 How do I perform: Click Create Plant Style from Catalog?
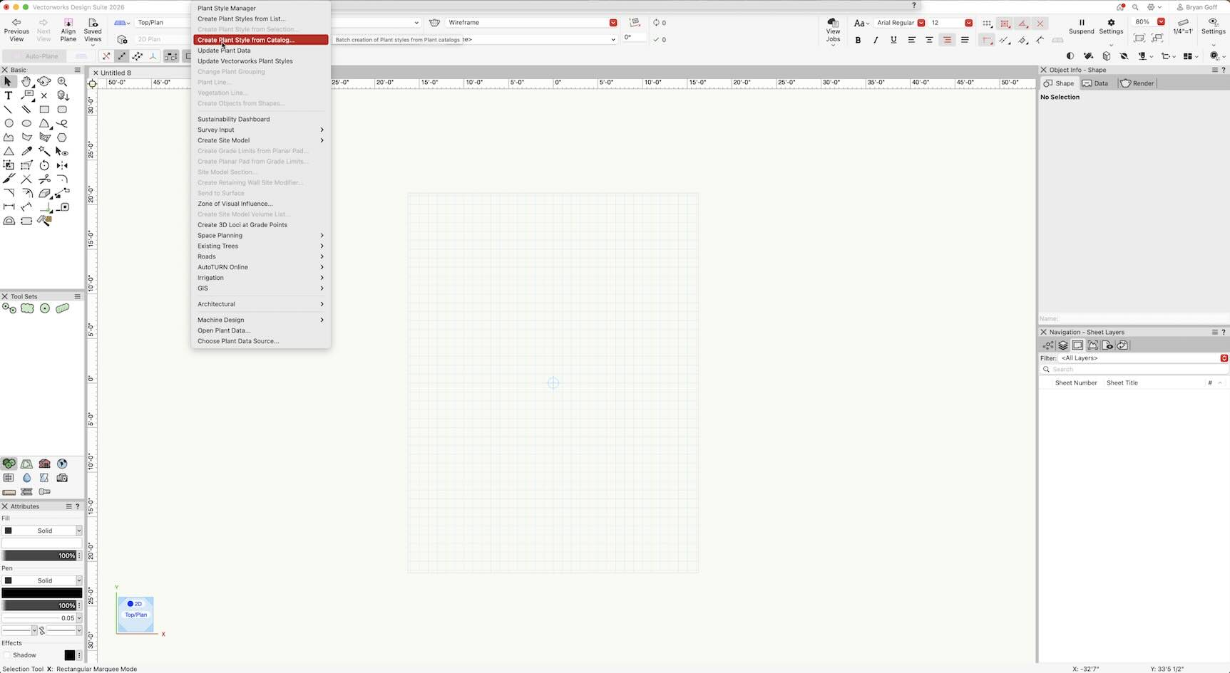pos(246,40)
